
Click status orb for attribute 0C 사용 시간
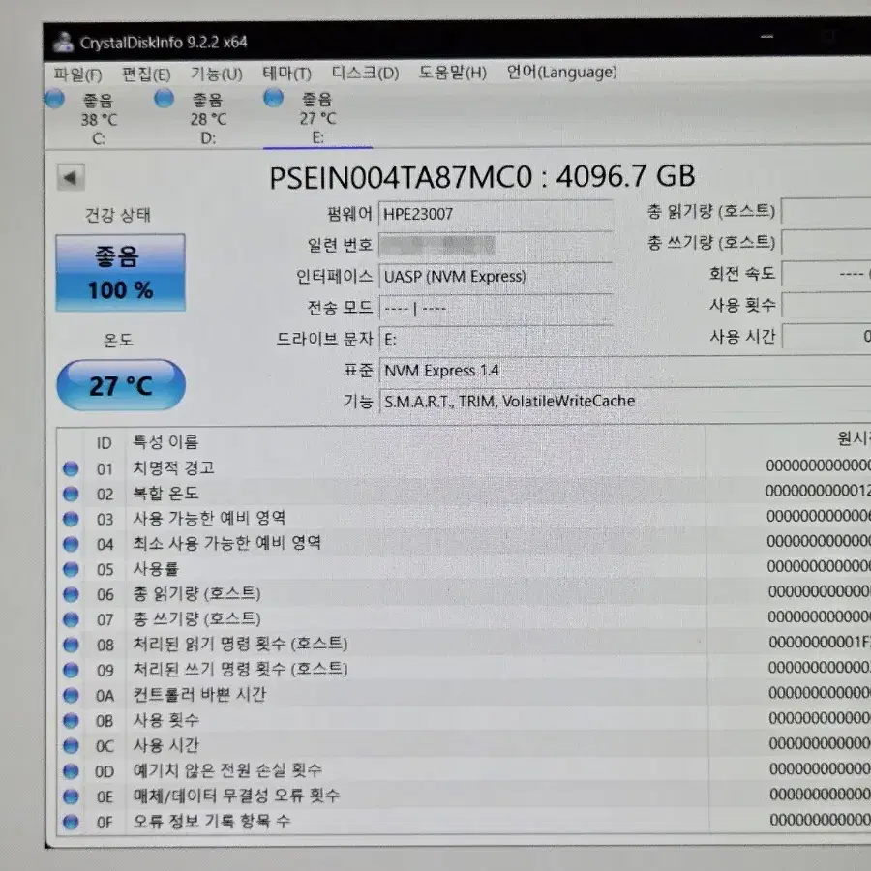pos(71,745)
